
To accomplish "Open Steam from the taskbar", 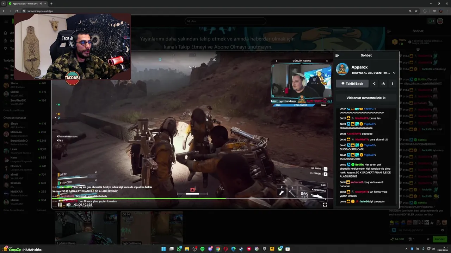I will (241, 249).
